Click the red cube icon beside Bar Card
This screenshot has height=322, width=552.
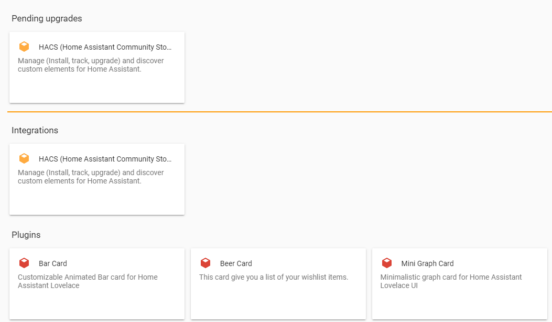[24, 263]
